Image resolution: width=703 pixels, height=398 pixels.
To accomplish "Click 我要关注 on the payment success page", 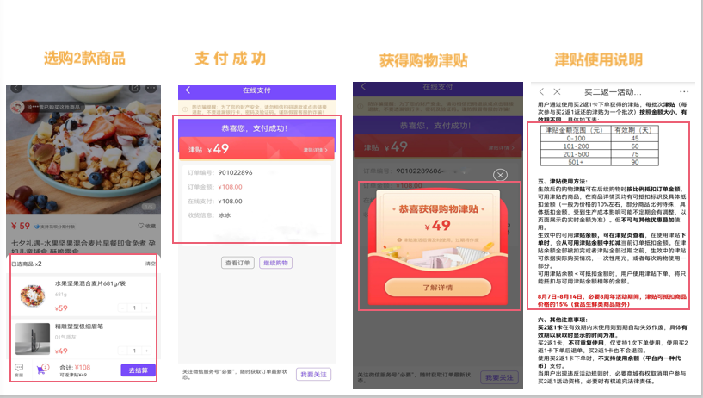I will pos(313,375).
